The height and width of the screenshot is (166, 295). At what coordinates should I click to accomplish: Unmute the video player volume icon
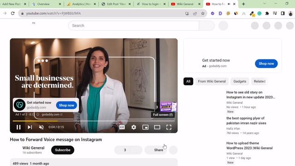click(x=41, y=127)
